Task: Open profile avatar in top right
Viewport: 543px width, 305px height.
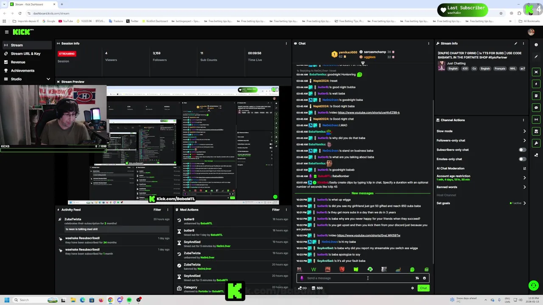Action: click(531, 32)
